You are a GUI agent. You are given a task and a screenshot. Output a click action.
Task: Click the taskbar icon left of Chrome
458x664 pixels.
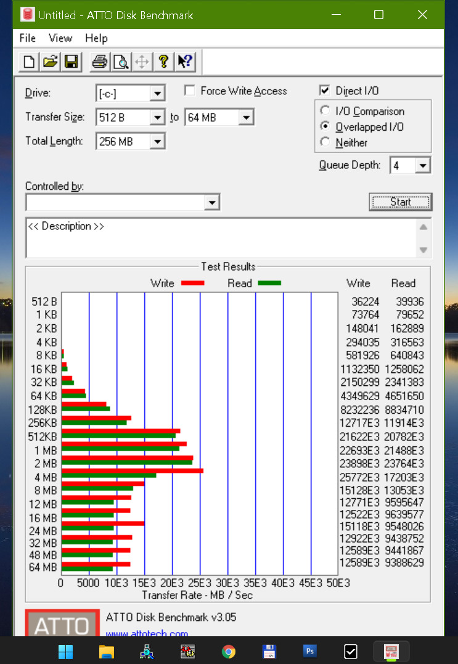click(187, 651)
